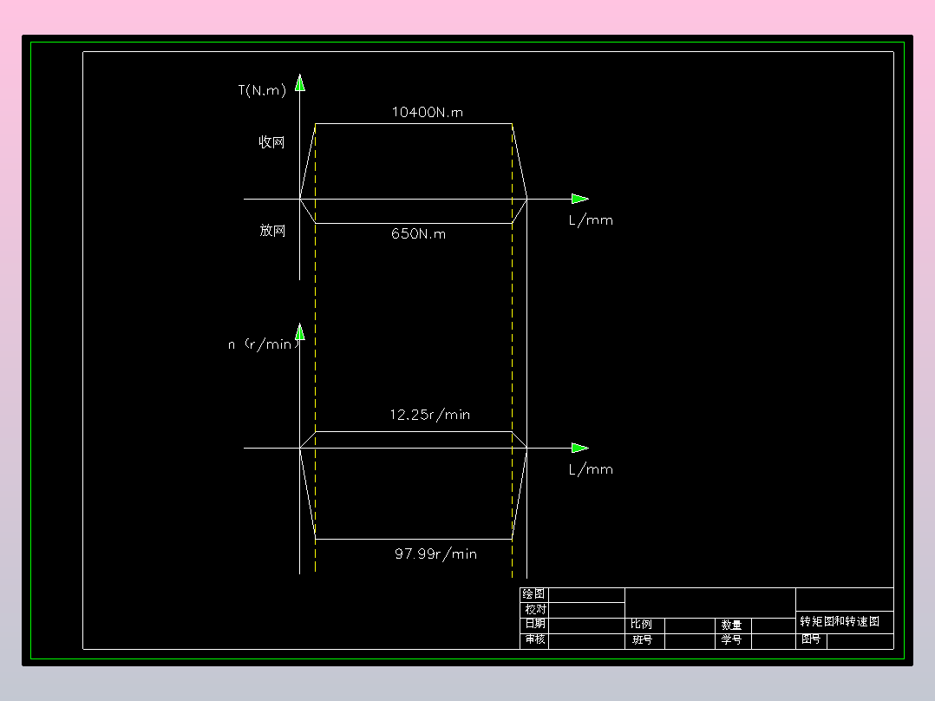935x701 pixels.
Task: Click the 10400N.m torque value label
Action: point(427,112)
